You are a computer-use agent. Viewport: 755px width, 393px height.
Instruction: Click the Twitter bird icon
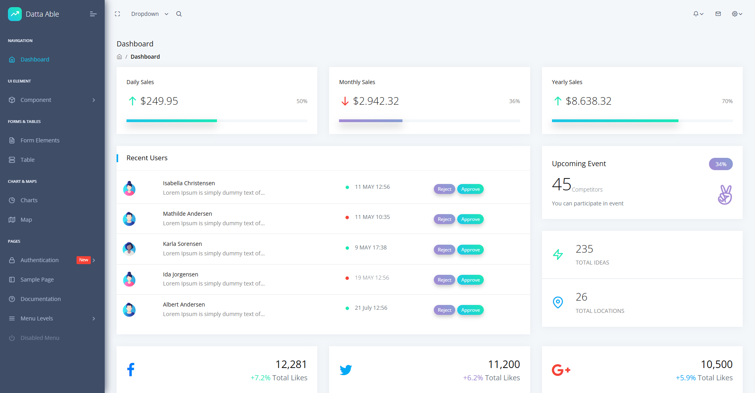[x=346, y=370]
